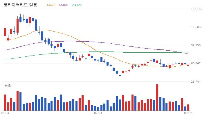
Task: Click the MA60 legend label
Action: click(64, 5)
